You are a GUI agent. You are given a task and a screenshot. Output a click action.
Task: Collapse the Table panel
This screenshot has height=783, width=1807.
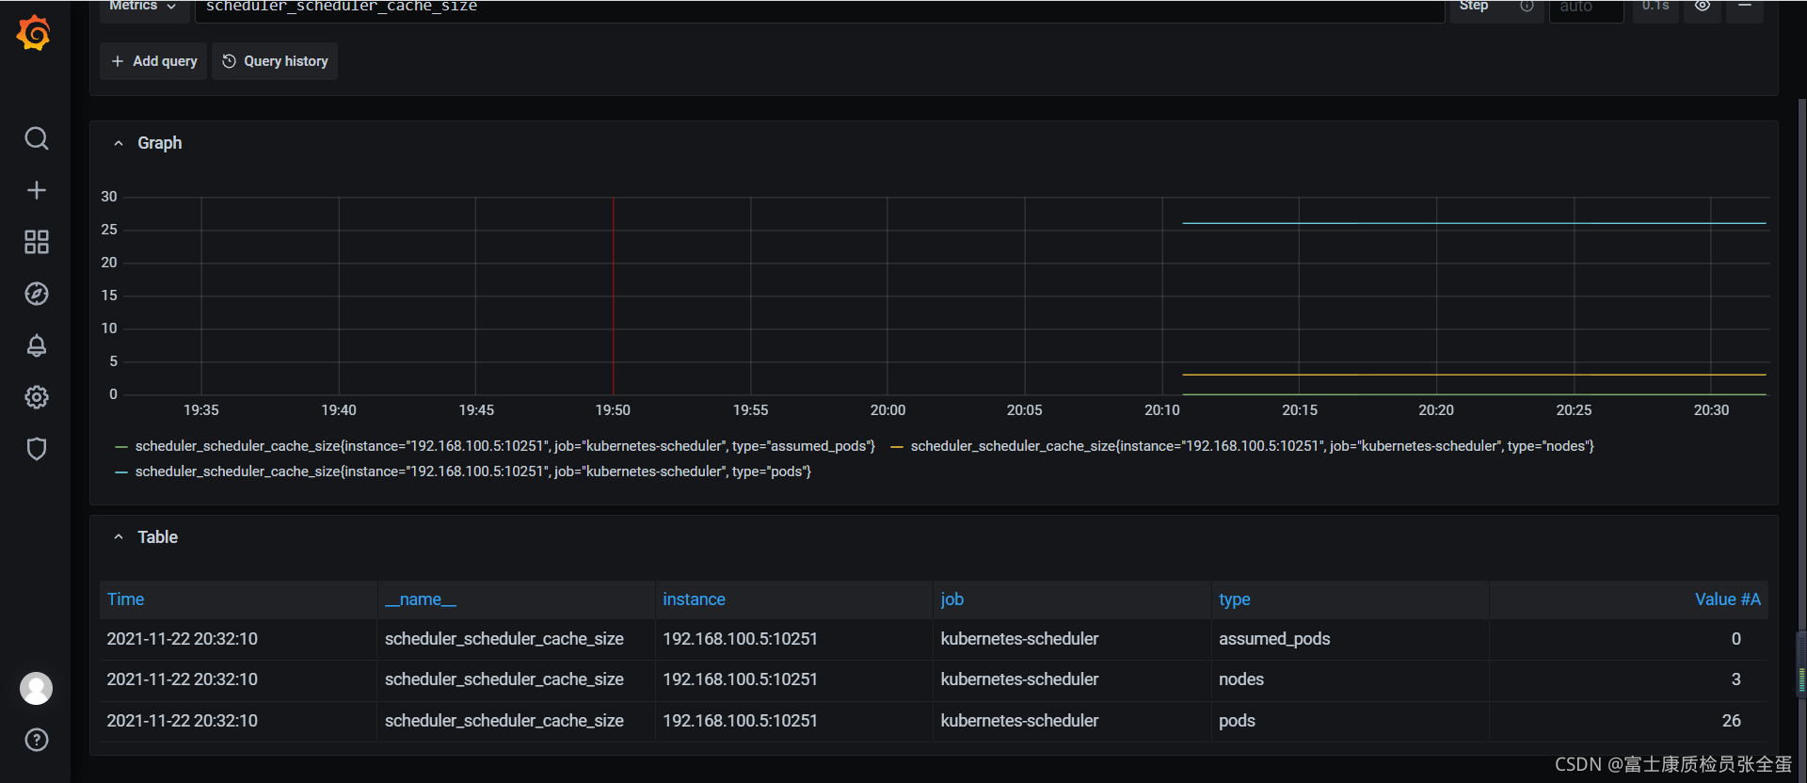click(119, 537)
